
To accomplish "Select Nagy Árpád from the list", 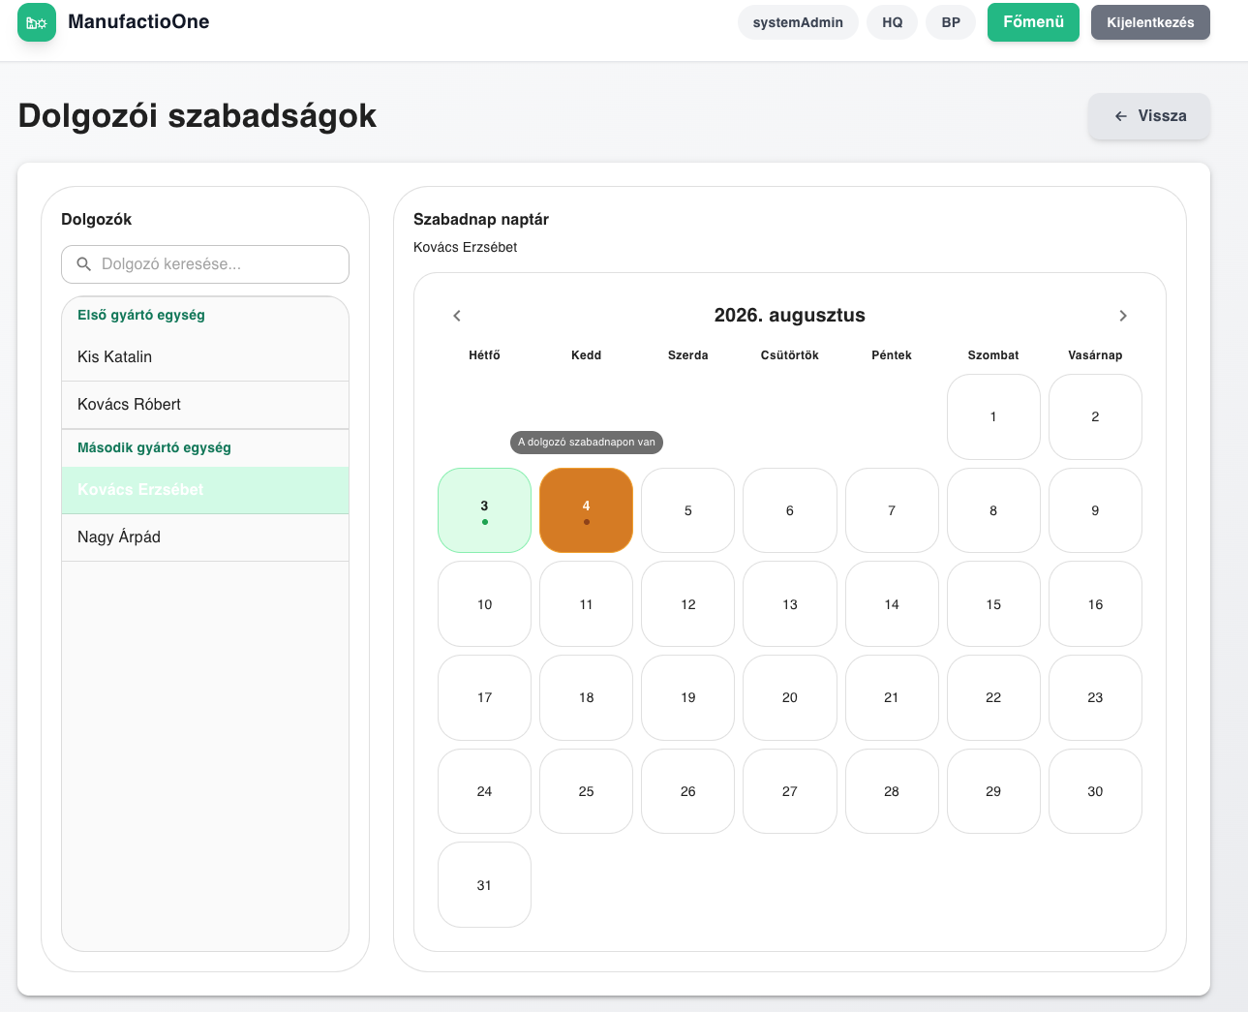I will pyautogui.click(x=205, y=537).
